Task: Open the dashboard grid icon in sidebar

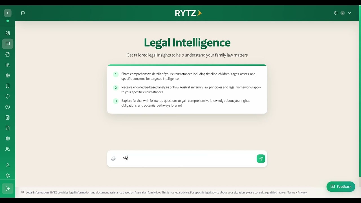Action: point(8,33)
